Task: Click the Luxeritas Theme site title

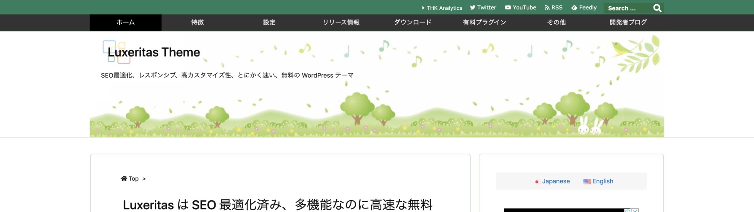Action: [154, 52]
